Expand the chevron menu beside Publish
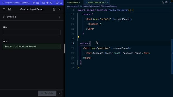Screen dimensions: 173x97 point(59,93)
